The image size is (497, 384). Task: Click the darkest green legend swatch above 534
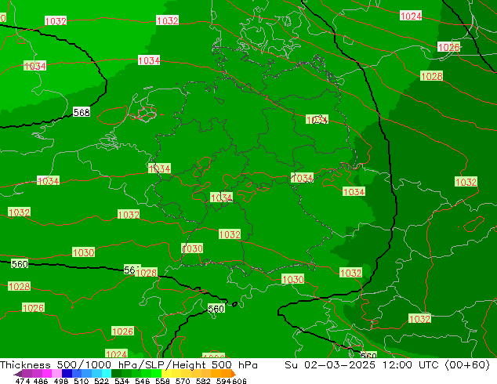click(117, 374)
